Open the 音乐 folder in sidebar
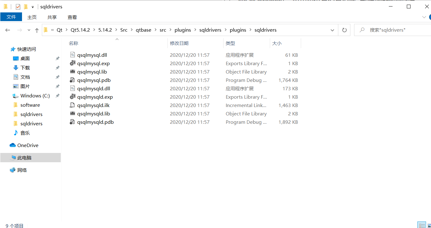 [24, 133]
